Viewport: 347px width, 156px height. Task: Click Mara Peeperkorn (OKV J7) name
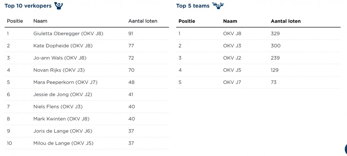coord(65,82)
